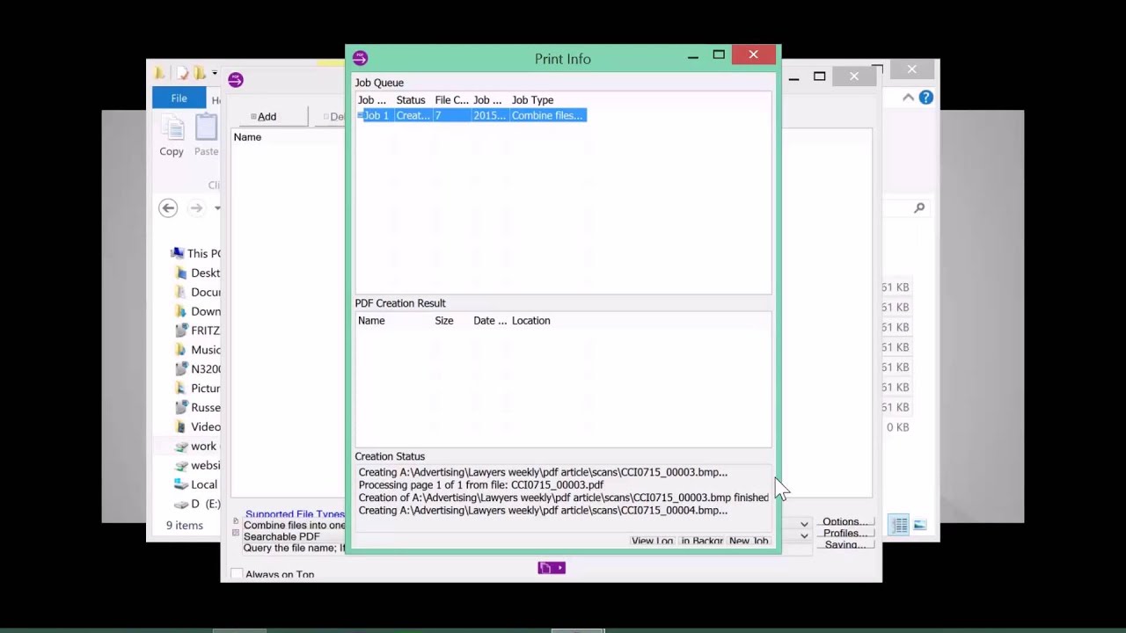The image size is (1126, 633).
Task: Open the Profiles... button
Action: click(845, 533)
